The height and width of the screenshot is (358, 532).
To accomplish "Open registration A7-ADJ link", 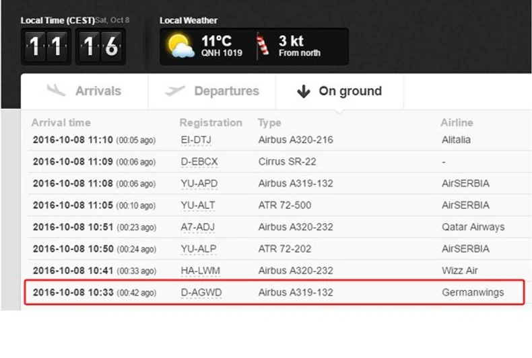I will click(197, 227).
